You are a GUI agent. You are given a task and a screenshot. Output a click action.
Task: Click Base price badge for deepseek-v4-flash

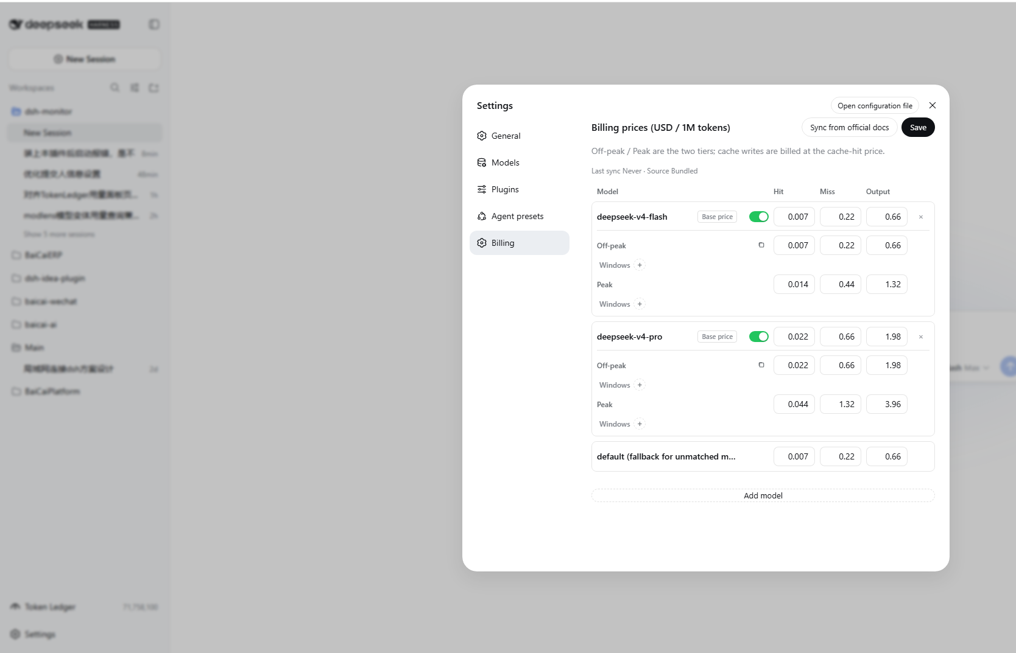click(718, 217)
